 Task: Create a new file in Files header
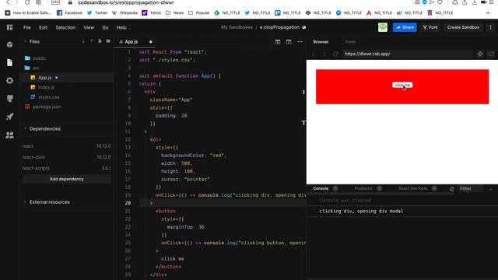[x=100, y=41]
